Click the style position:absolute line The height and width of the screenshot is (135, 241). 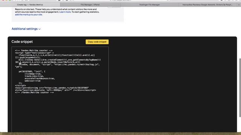point(55,90)
